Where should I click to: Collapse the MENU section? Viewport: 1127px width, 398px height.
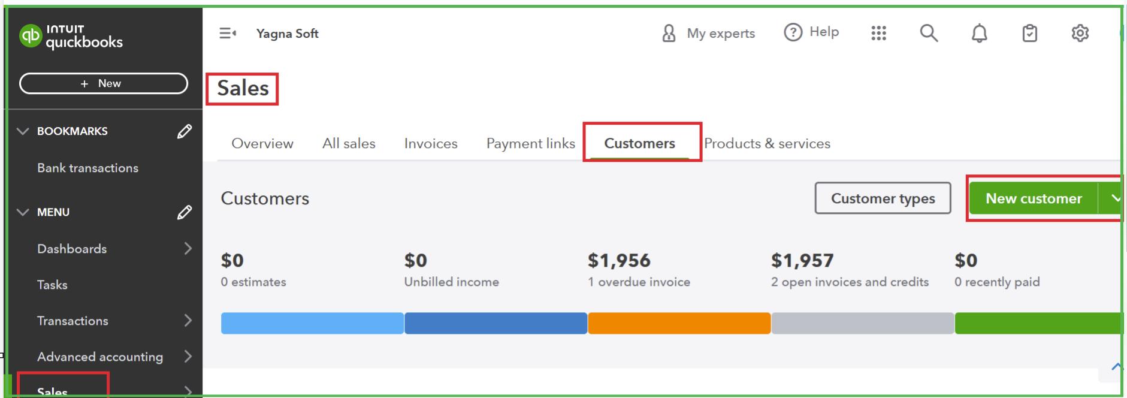point(23,212)
